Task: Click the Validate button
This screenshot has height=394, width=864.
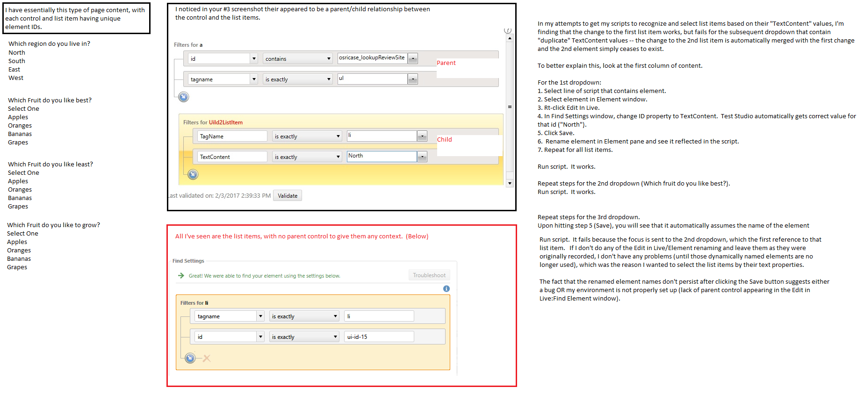Action: [x=288, y=195]
